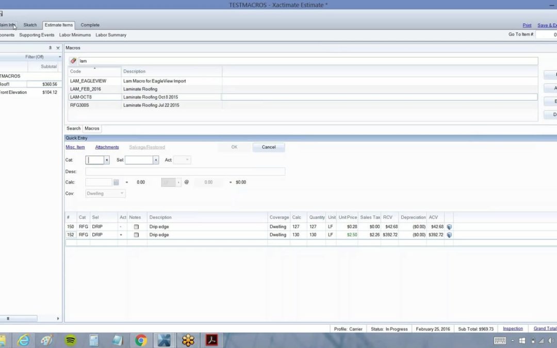Click the Cat input field
Viewport: 557px width, 348px height.
95,160
